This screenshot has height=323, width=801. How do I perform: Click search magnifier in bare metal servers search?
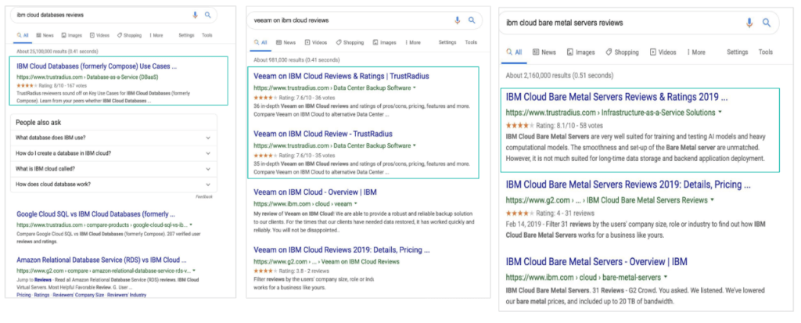(767, 23)
